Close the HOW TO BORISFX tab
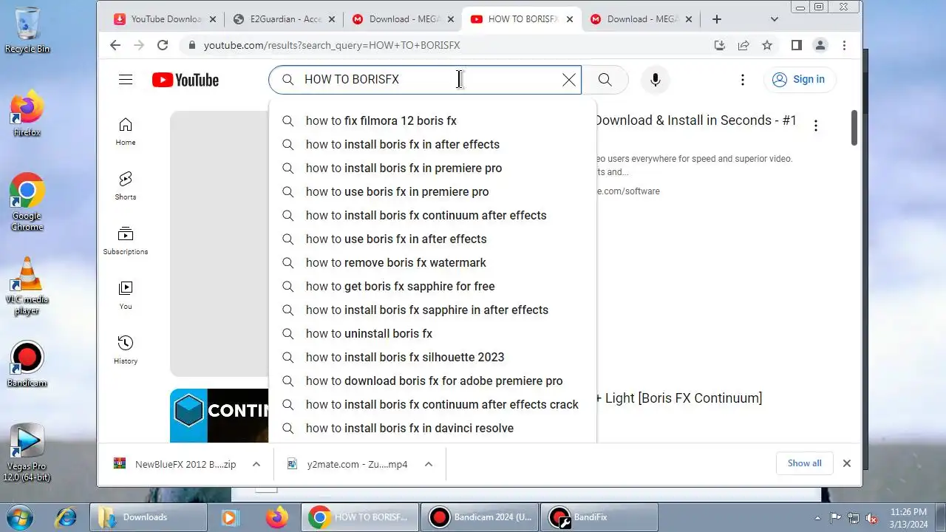 (x=569, y=19)
